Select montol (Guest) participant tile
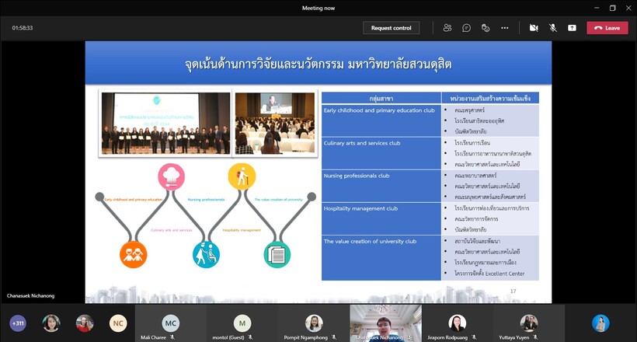Viewport: 637px width, 342px height. [x=242, y=323]
